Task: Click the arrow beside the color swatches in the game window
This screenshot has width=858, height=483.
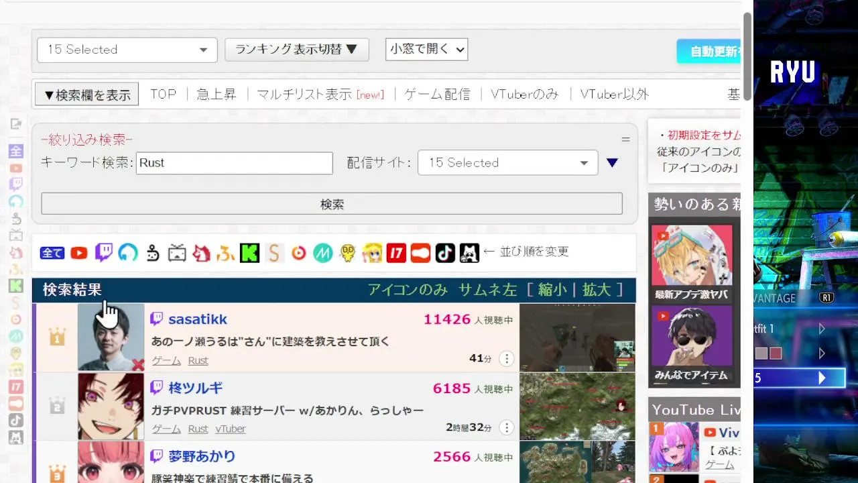Action: [822, 354]
